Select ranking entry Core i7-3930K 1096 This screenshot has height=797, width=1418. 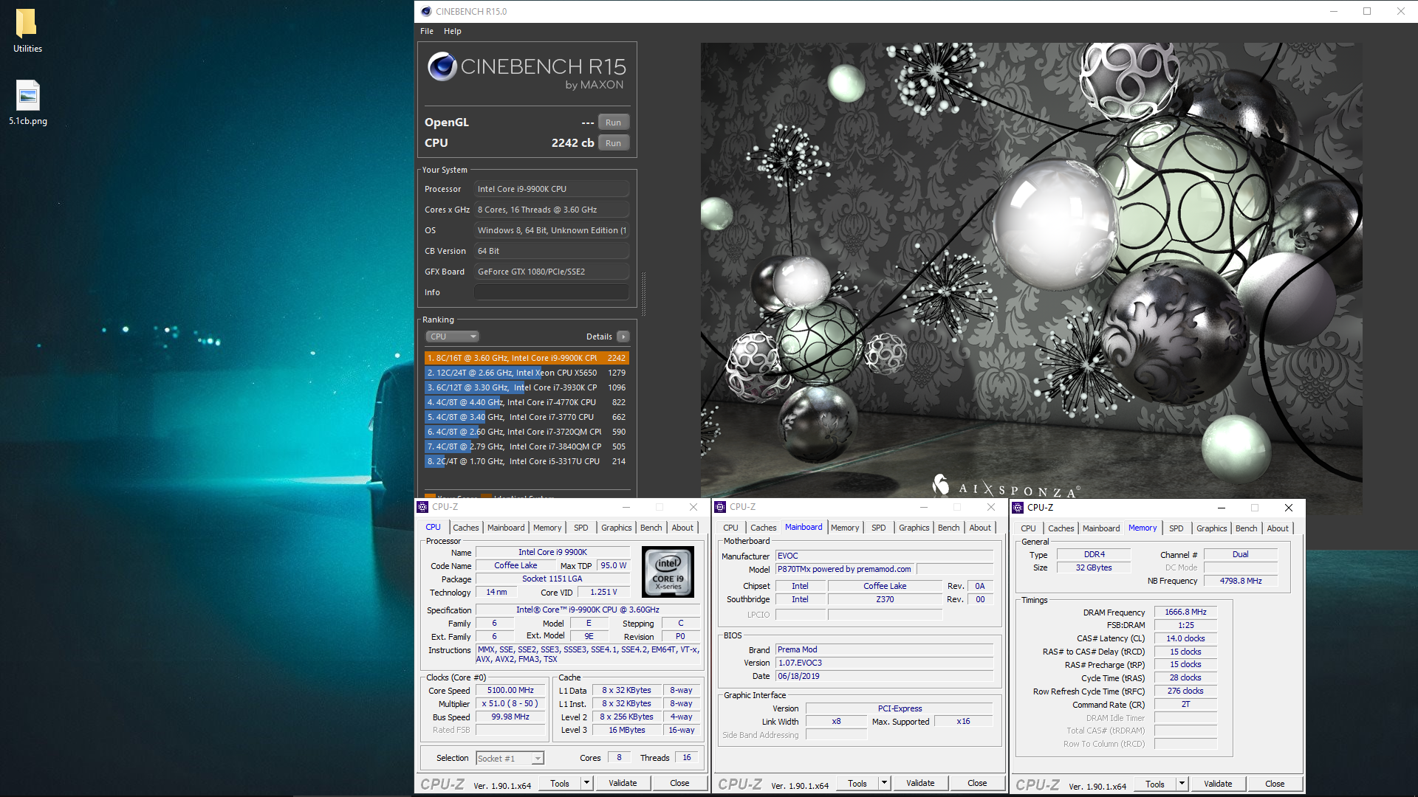527,387
